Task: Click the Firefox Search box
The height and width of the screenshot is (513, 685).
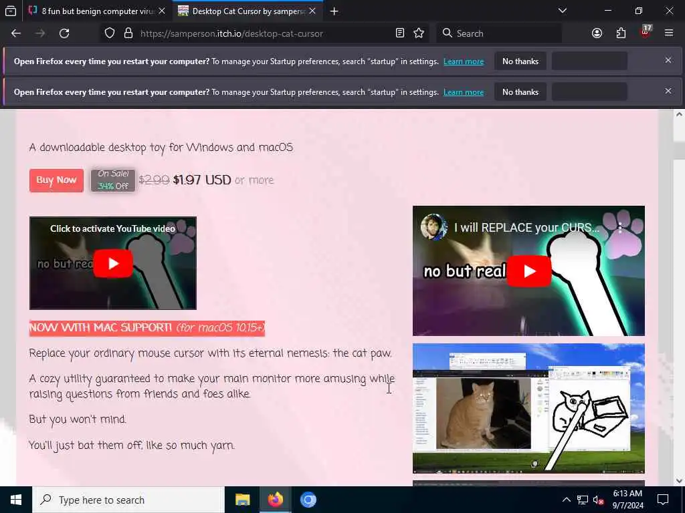Action: tap(499, 33)
